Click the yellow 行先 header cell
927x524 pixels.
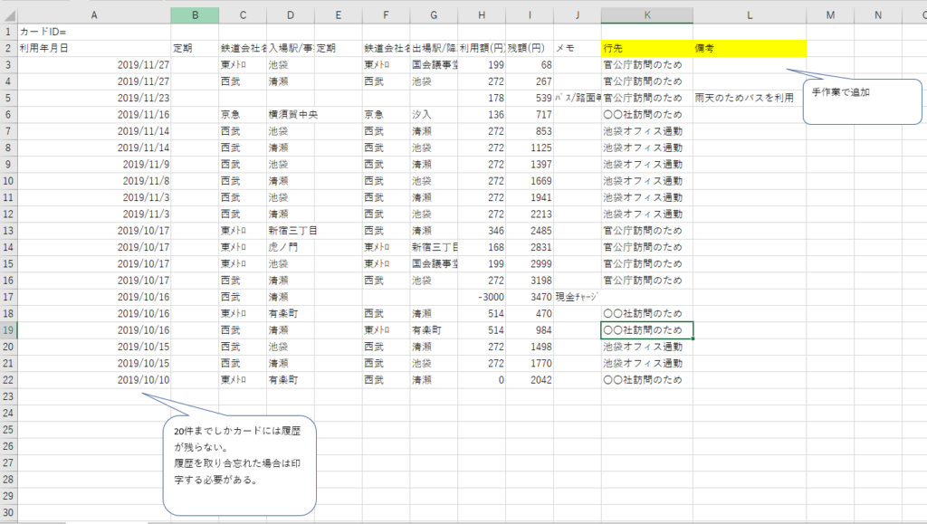click(646, 48)
